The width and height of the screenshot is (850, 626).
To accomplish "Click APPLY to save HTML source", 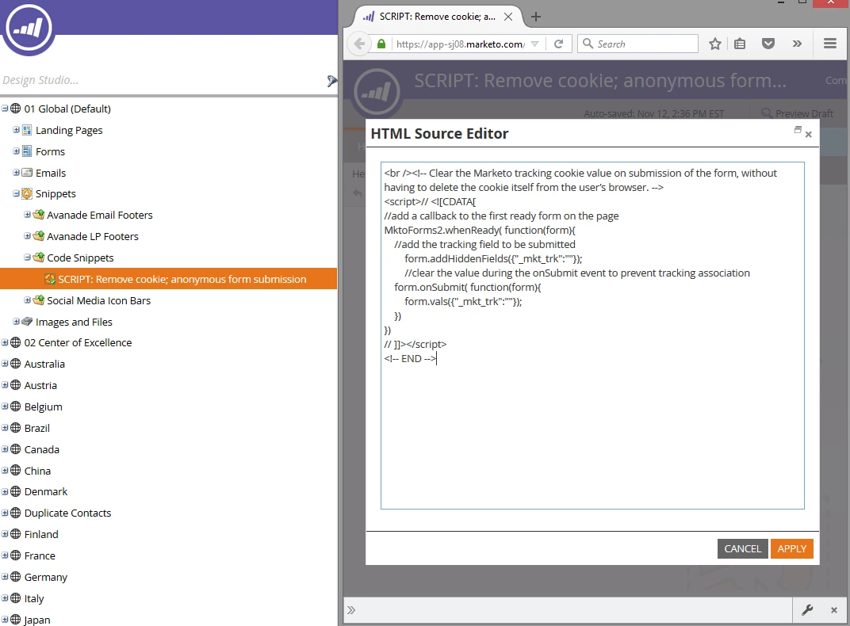I will click(x=791, y=548).
